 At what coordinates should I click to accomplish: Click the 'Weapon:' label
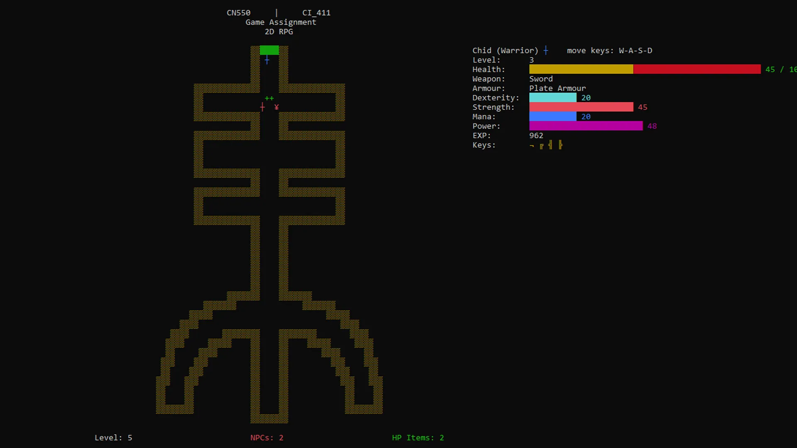[x=489, y=79]
